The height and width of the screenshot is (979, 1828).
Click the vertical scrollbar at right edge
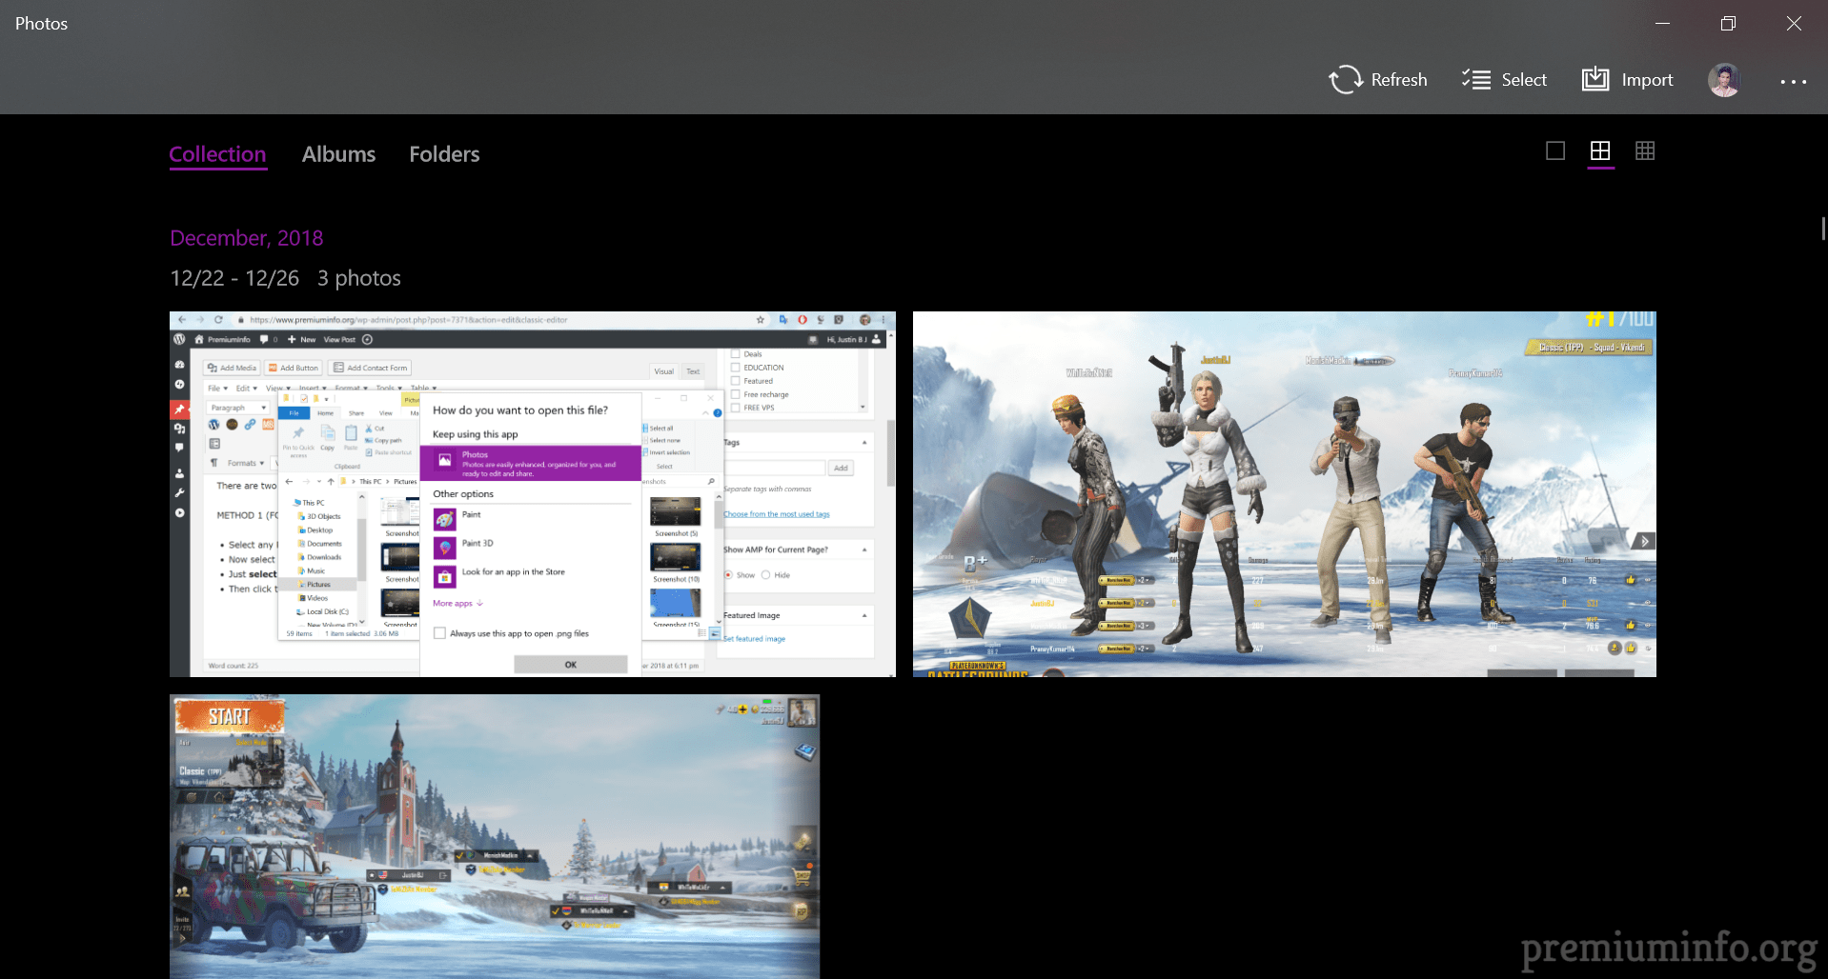click(x=1822, y=229)
